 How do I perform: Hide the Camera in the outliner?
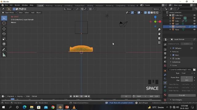pos(194,18)
